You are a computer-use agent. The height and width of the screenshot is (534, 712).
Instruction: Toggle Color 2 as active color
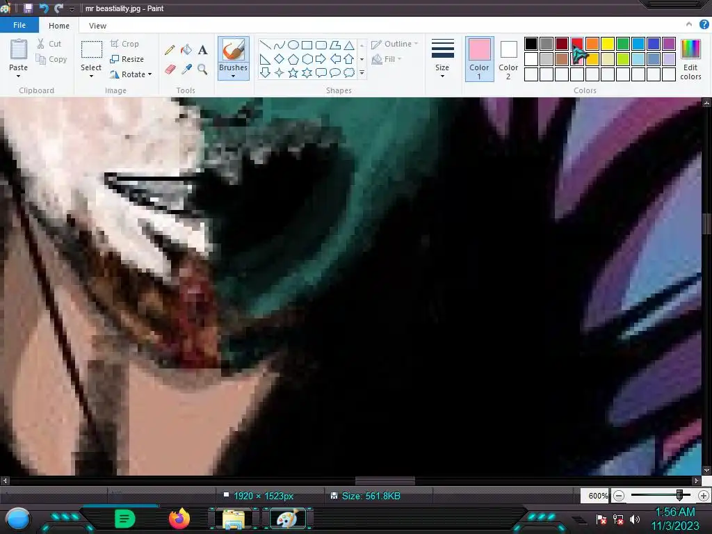508,59
